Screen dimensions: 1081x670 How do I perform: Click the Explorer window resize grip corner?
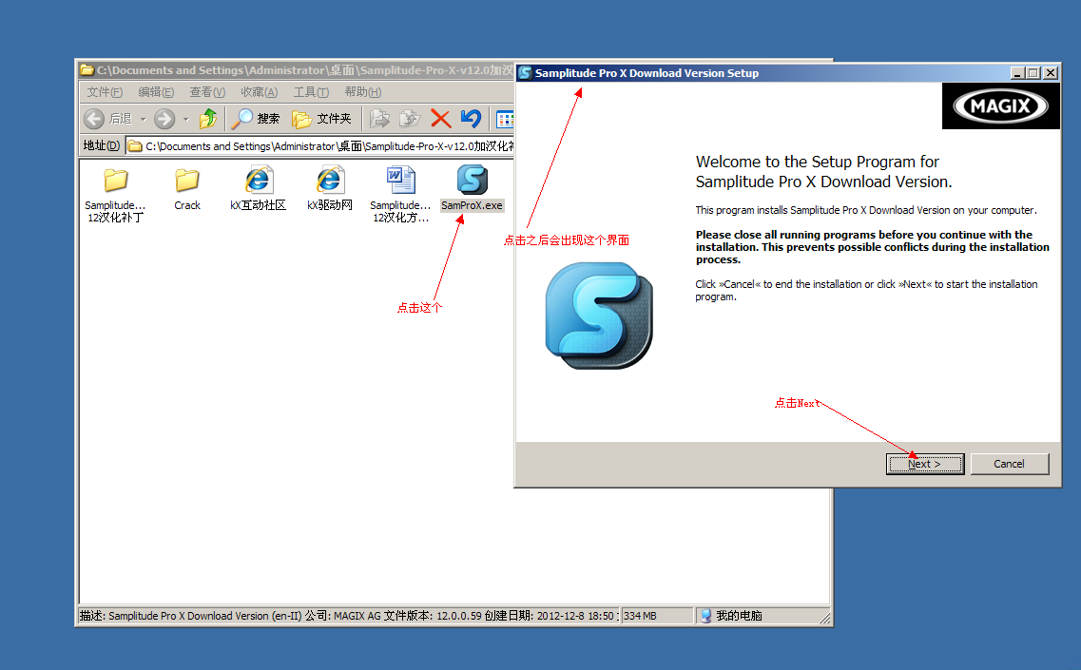(x=824, y=619)
